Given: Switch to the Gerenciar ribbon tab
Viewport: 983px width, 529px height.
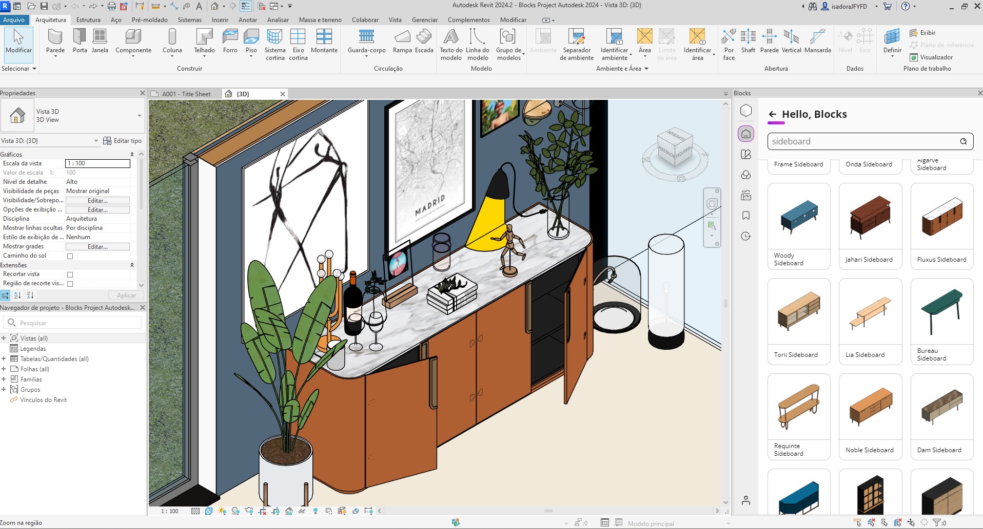Looking at the screenshot, I should [425, 20].
